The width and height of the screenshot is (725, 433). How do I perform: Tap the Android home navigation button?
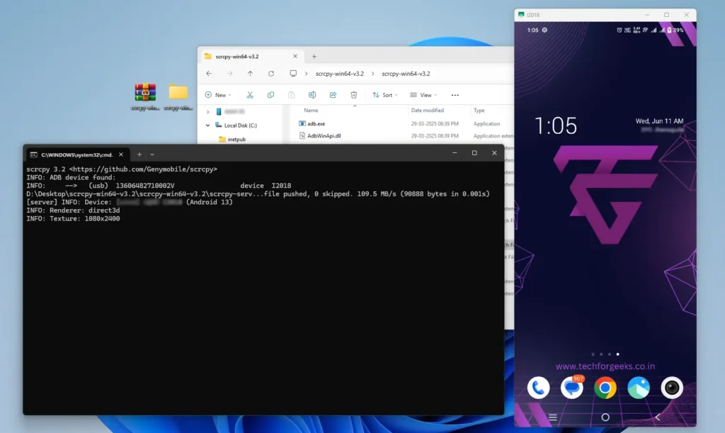[605, 417]
